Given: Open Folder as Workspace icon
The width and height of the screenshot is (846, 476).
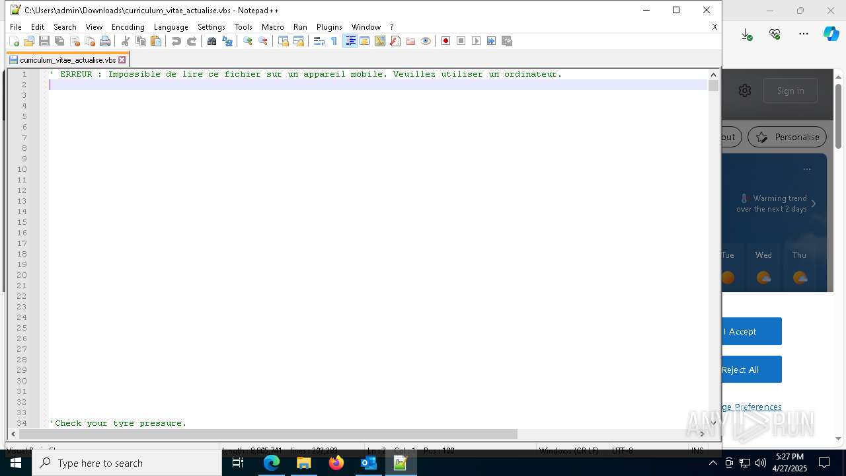Looking at the screenshot, I should (410, 41).
